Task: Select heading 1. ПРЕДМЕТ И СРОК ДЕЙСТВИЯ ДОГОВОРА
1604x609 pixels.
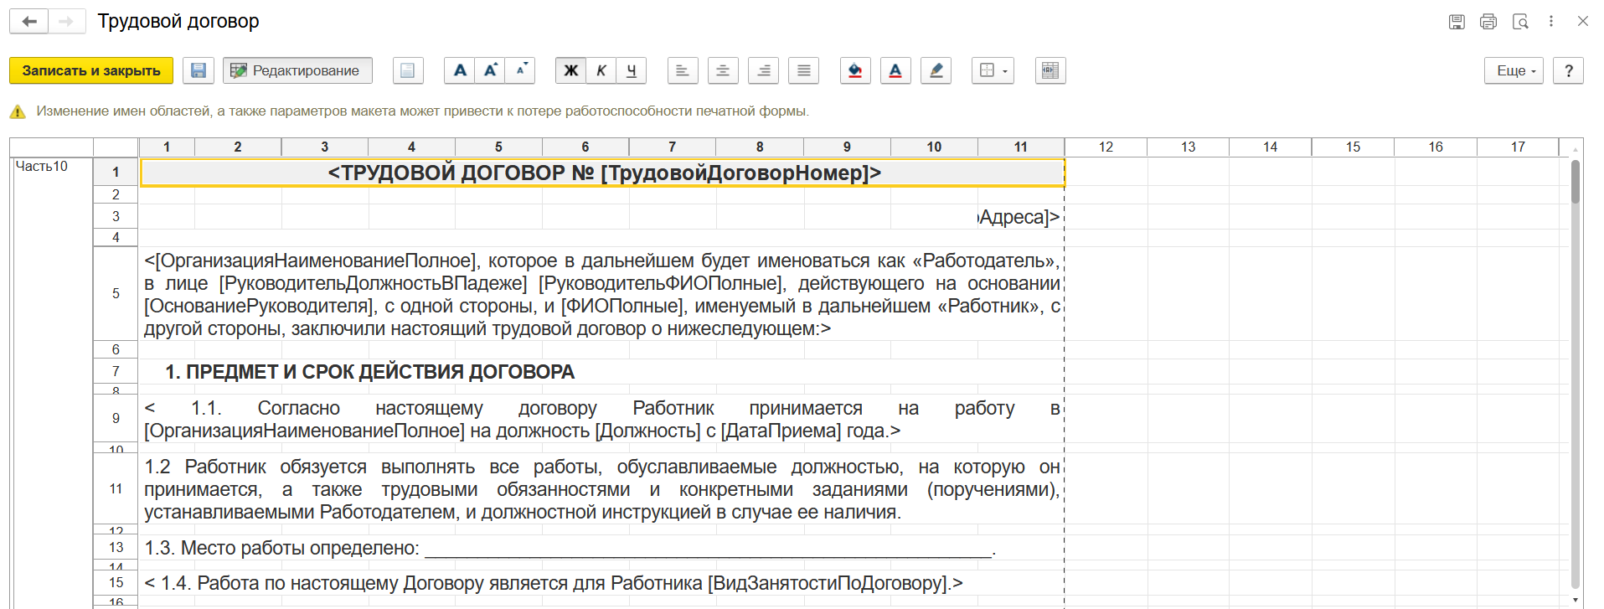Action: [x=369, y=372]
